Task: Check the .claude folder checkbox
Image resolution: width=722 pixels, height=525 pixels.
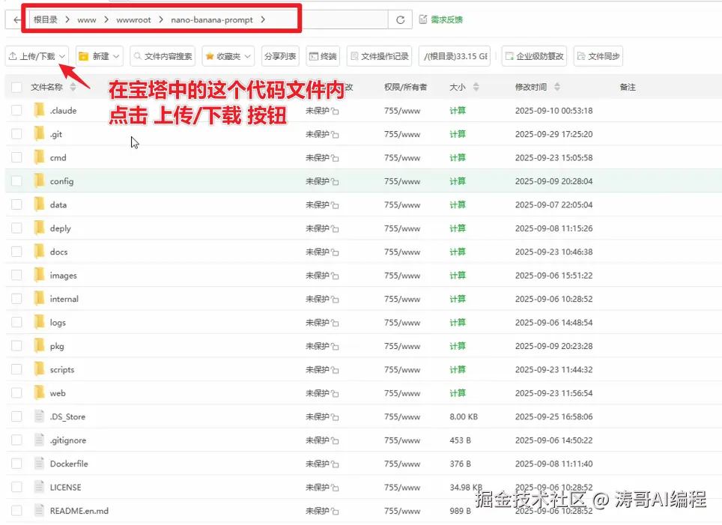Action: pos(16,111)
